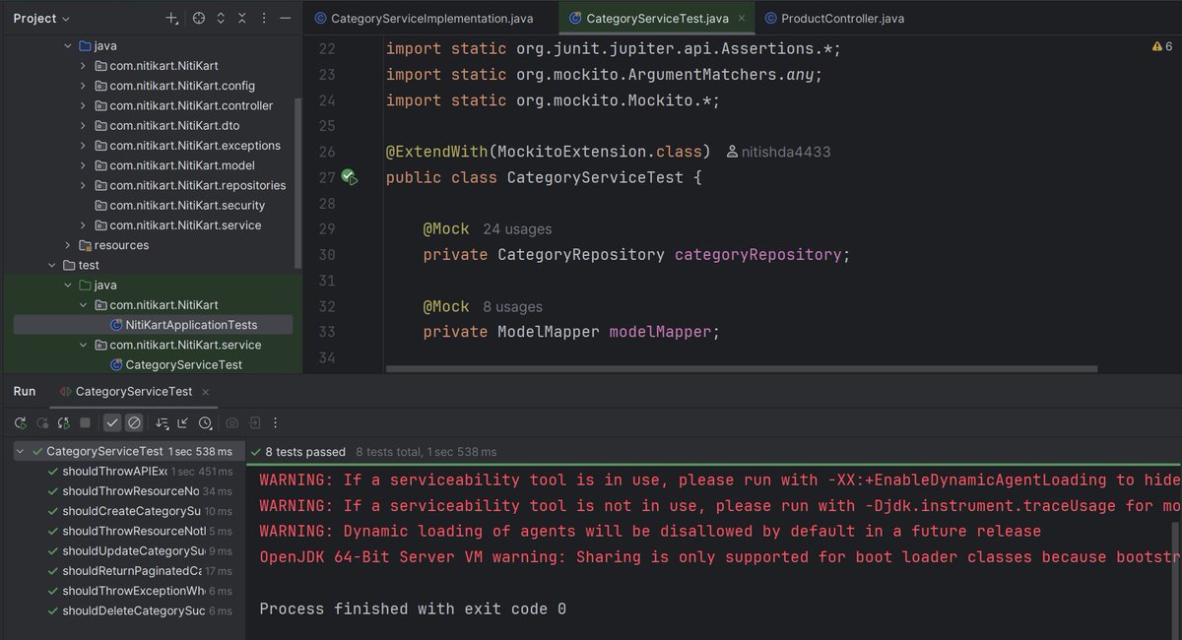Click the warnings indicator showing 6
The image size is (1182, 640).
(1161, 47)
